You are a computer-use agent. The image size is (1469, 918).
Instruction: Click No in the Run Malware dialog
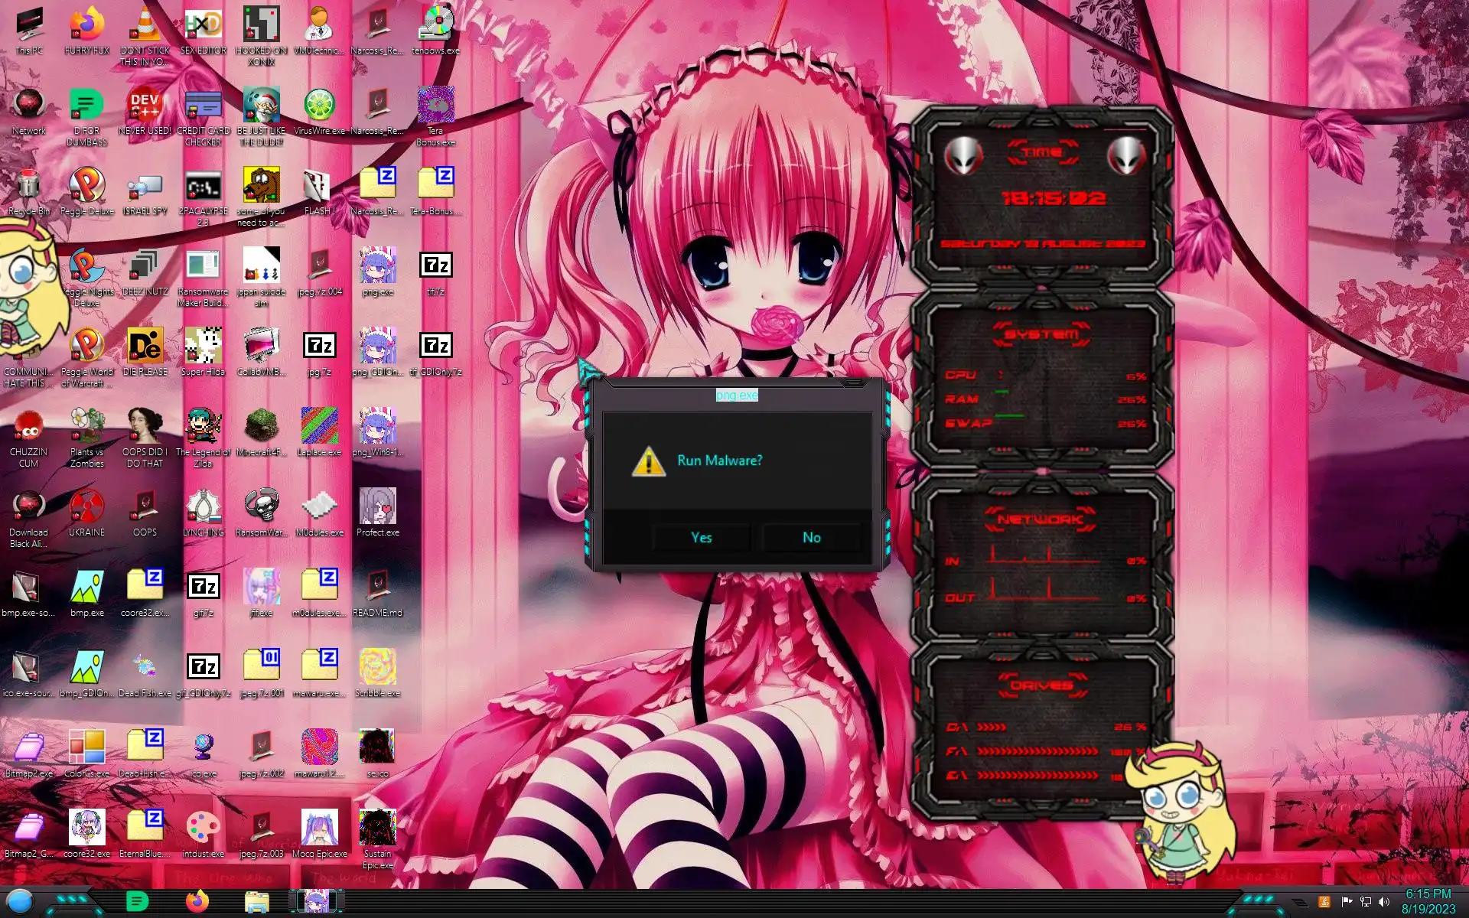pyautogui.click(x=811, y=537)
